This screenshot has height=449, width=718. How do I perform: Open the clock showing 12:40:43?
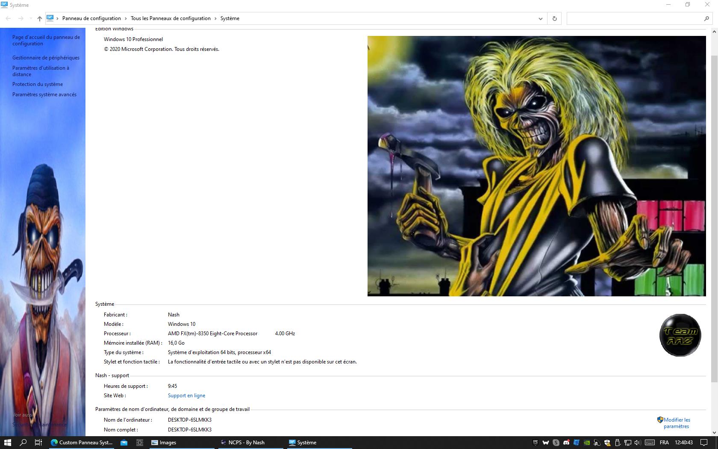click(684, 443)
